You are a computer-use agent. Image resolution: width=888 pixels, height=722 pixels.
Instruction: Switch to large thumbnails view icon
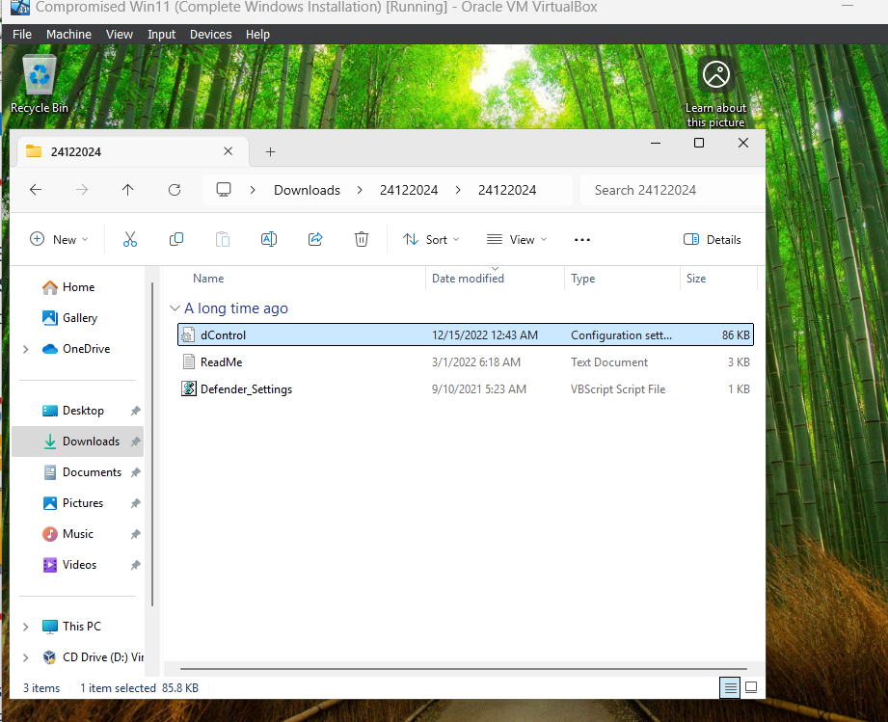point(751,688)
